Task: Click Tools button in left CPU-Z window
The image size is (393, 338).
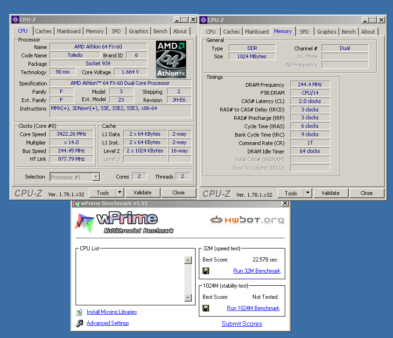Action: [103, 193]
